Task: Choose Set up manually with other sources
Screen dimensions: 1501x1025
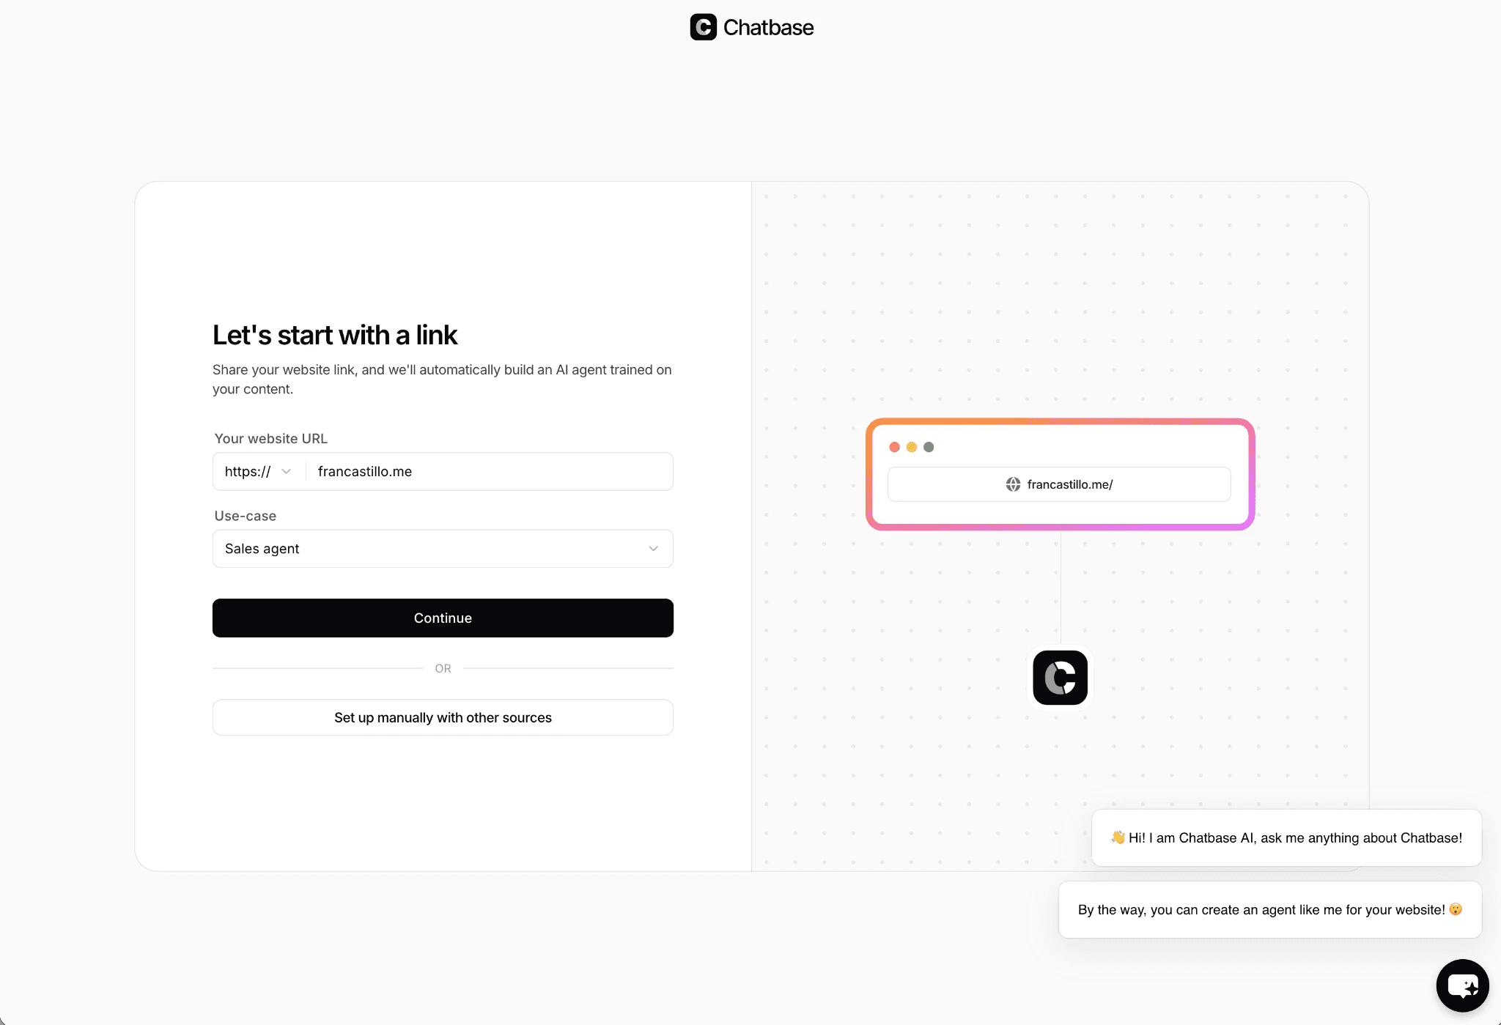Action: pyautogui.click(x=443, y=717)
